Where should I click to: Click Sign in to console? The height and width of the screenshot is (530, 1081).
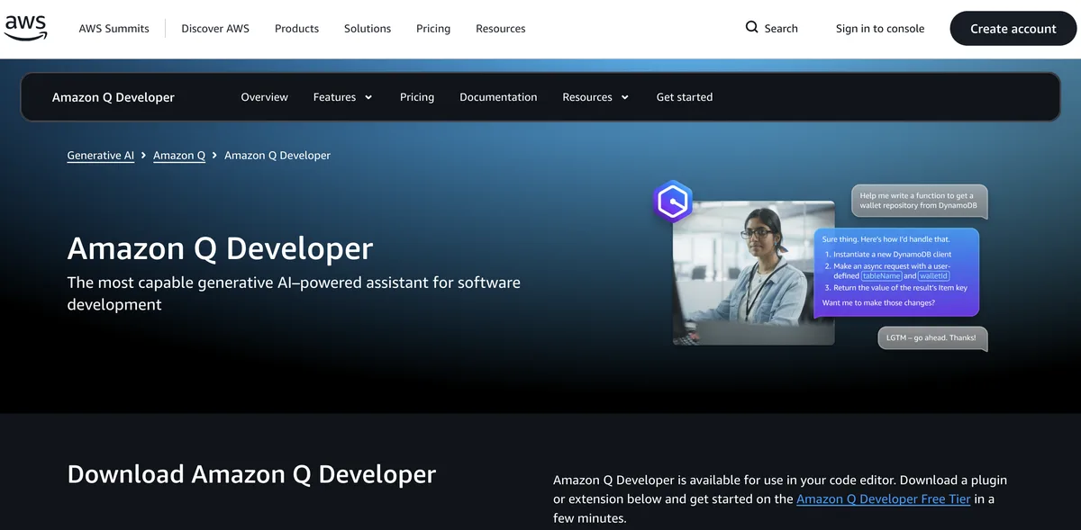[880, 28]
